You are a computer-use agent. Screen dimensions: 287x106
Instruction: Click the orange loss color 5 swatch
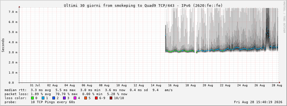tap(85, 98)
